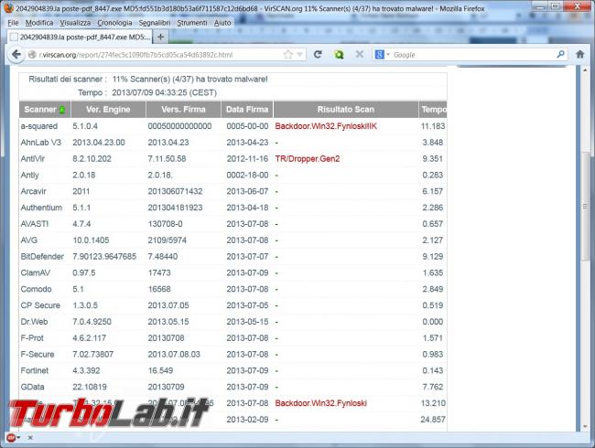
Task: Click the AntiVir scanner name
Action: point(33,159)
